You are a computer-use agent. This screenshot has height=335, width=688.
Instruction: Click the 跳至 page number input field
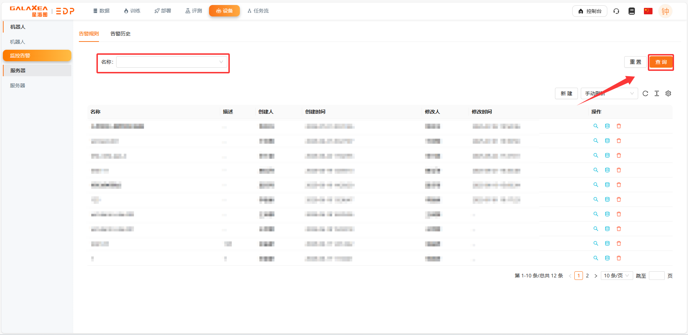[656, 276]
